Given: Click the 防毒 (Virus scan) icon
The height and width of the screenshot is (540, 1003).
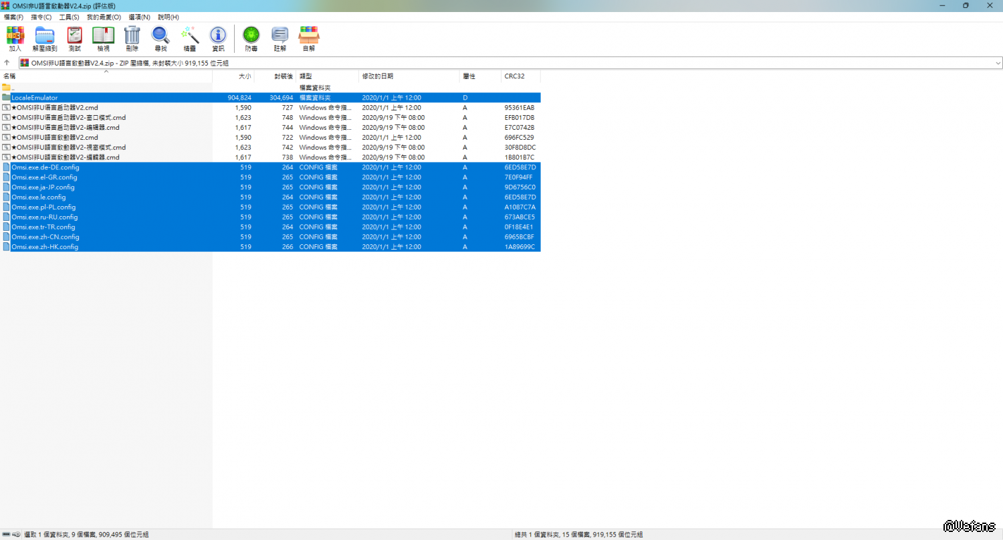Looking at the screenshot, I should (x=251, y=39).
